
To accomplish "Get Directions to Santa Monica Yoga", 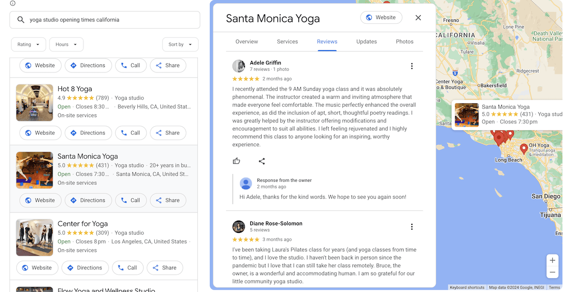I will [x=88, y=201].
